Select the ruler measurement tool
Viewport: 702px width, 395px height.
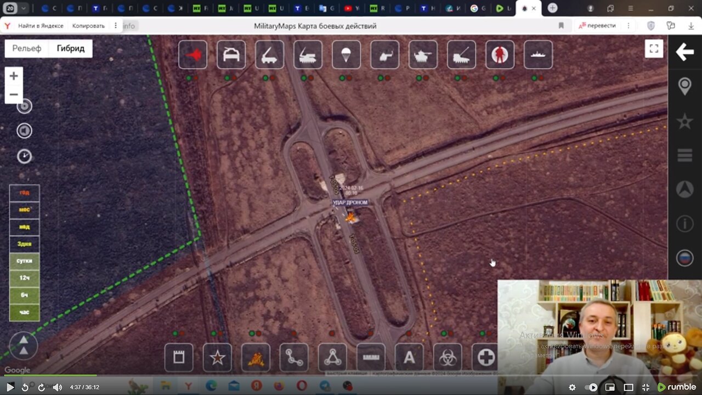pos(371,358)
